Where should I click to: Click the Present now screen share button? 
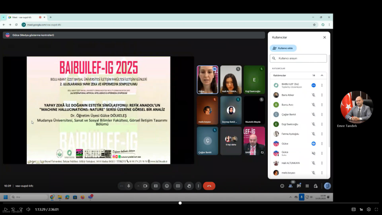pos(178,186)
